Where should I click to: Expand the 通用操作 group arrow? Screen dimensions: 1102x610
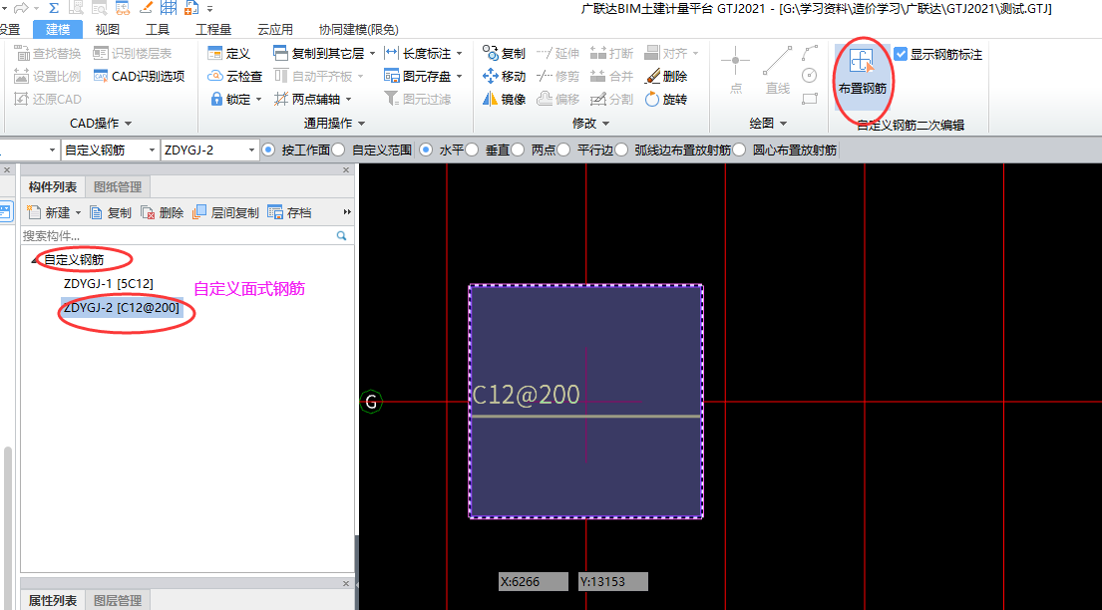coord(361,123)
